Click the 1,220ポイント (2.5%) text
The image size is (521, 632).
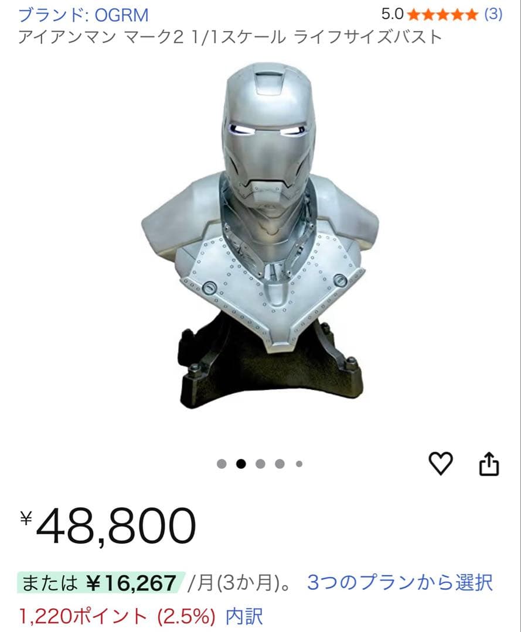[117, 617]
